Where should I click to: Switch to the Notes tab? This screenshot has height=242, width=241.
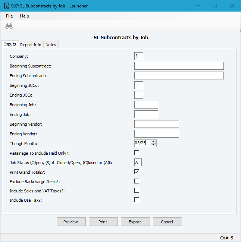coord(51,45)
